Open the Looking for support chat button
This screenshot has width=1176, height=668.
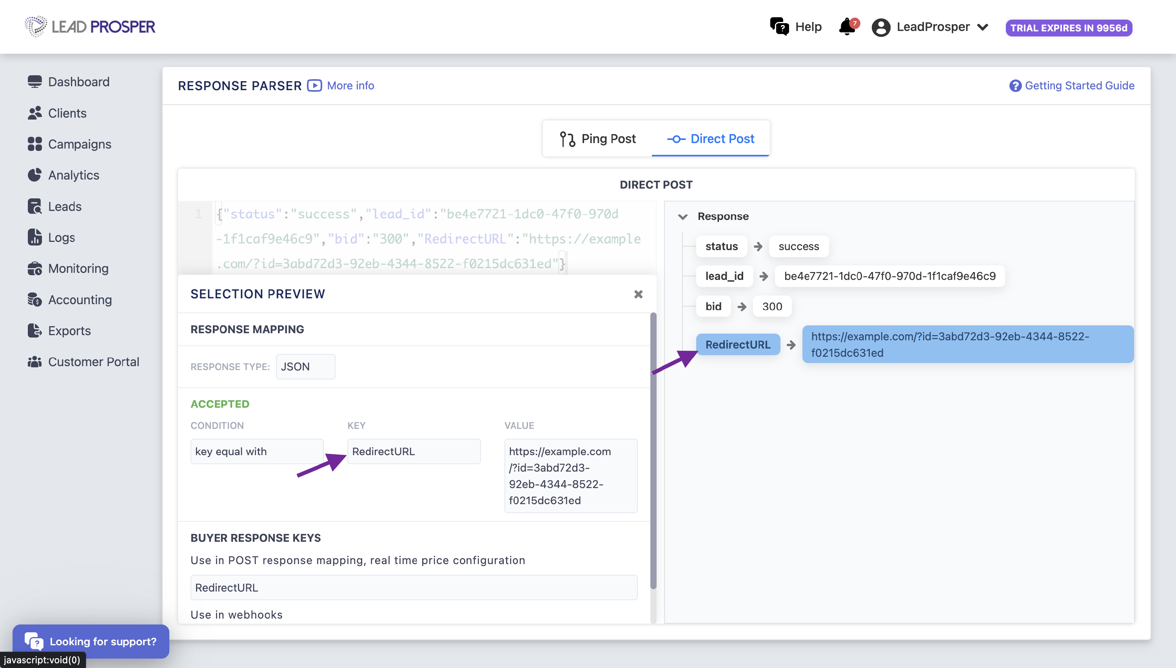(91, 641)
